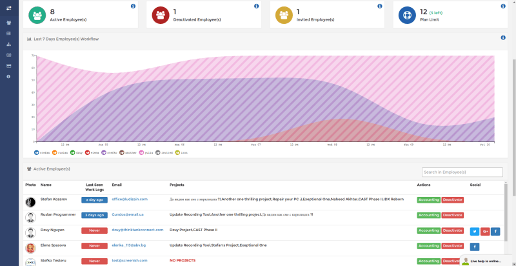Open email link office@ludizain.com
516x266 pixels.
tap(130, 199)
